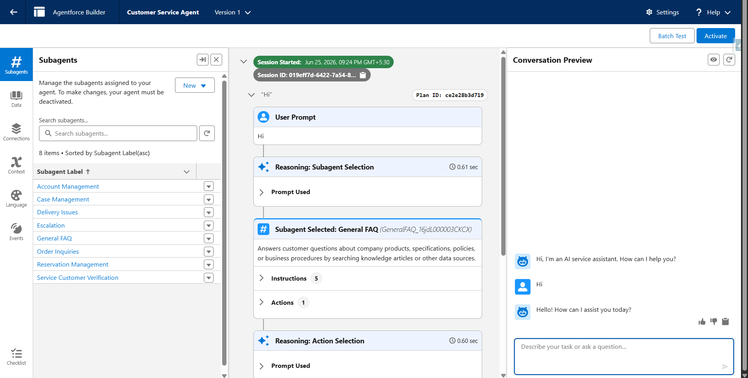Open the New subagent dropdown
748x378 pixels.
tap(195, 85)
